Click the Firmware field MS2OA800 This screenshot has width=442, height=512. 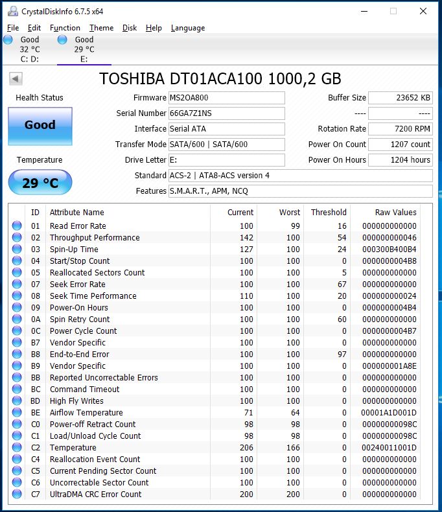pos(227,98)
